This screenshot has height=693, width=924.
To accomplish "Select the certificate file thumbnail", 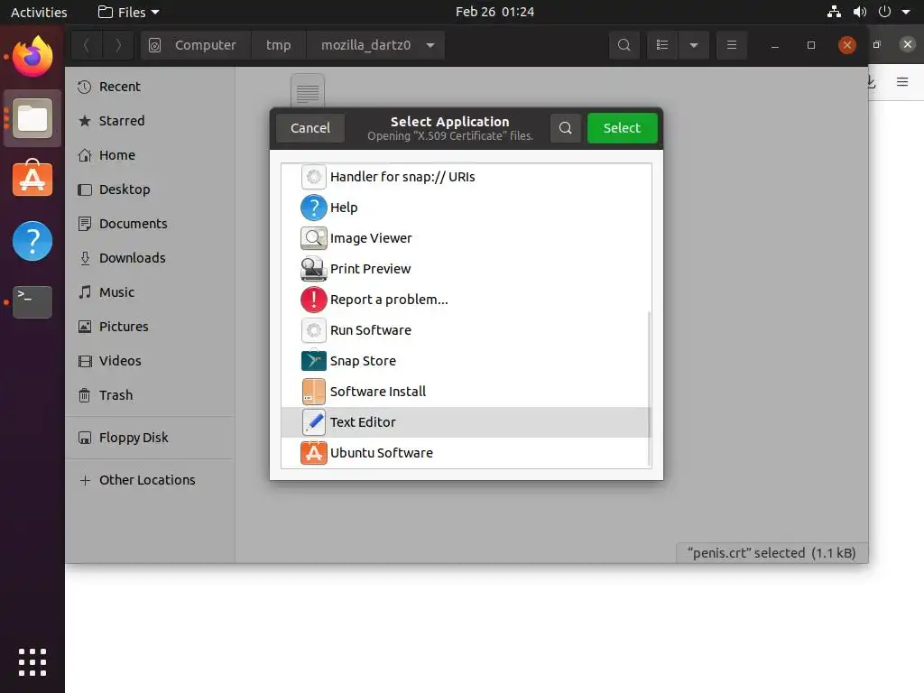I will pyautogui.click(x=308, y=90).
